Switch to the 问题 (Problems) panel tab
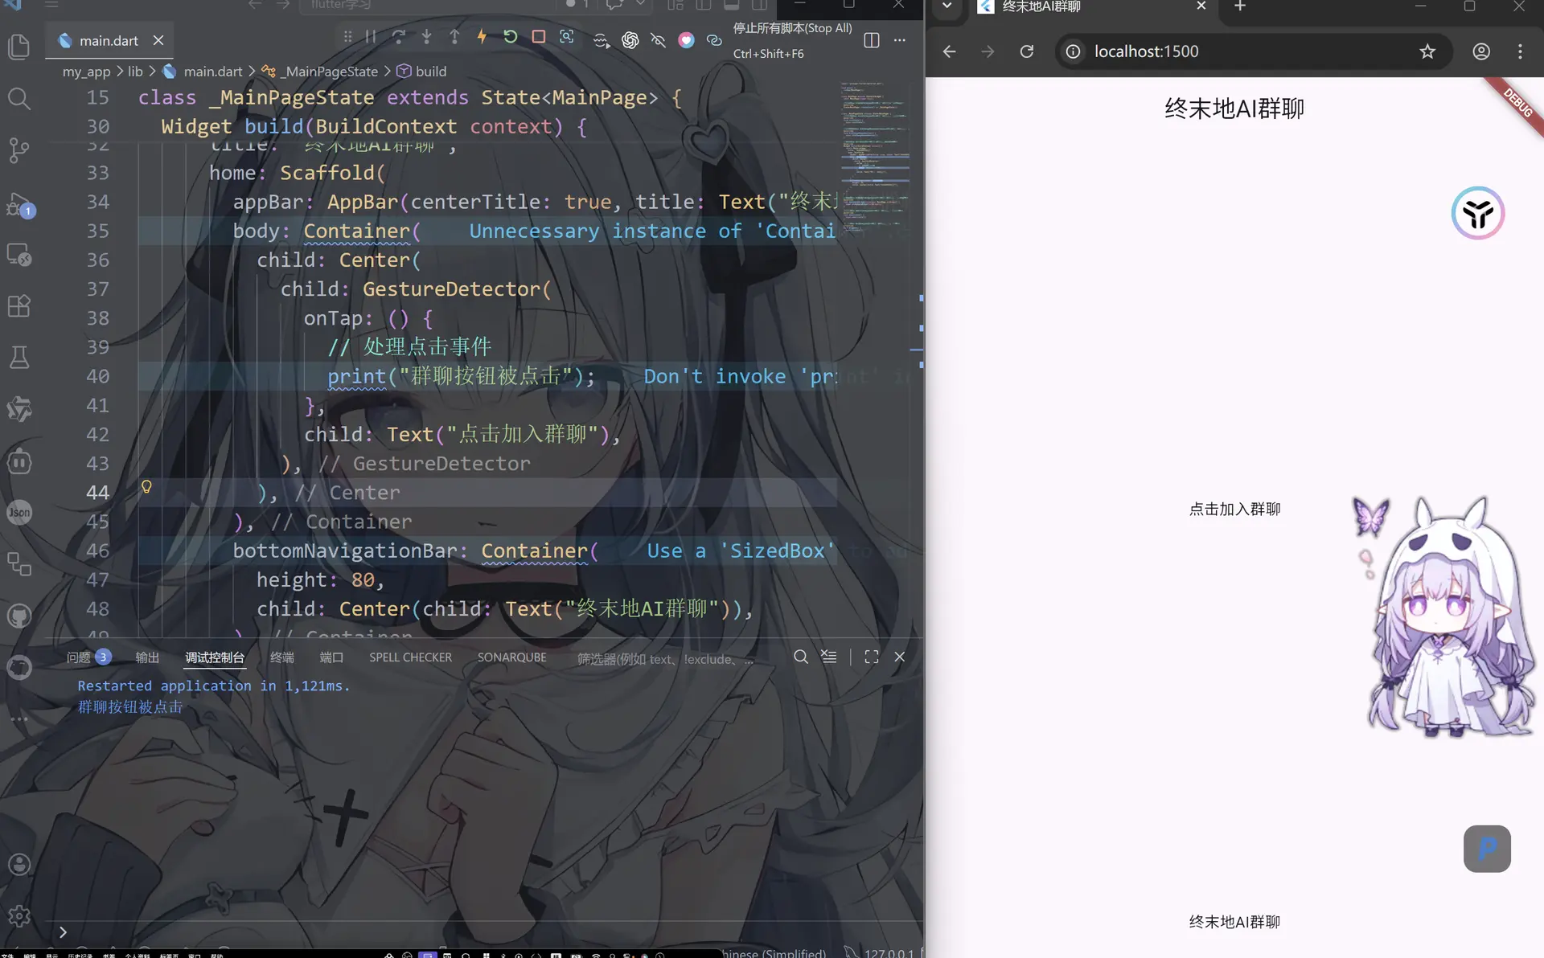The height and width of the screenshot is (958, 1544). click(88, 657)
